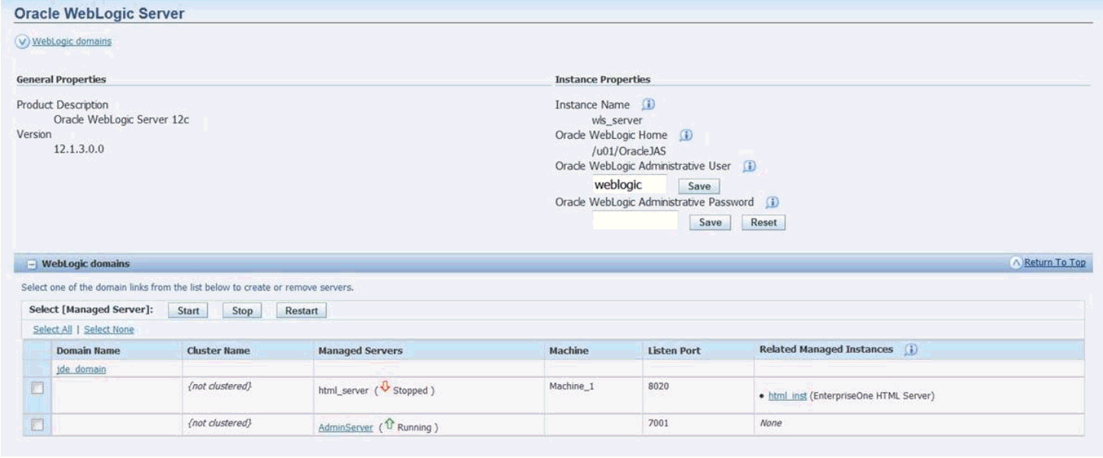Screen dimensions: 1103x458
Task: Click the wls_server instance name value
Action: pos(617,120)
